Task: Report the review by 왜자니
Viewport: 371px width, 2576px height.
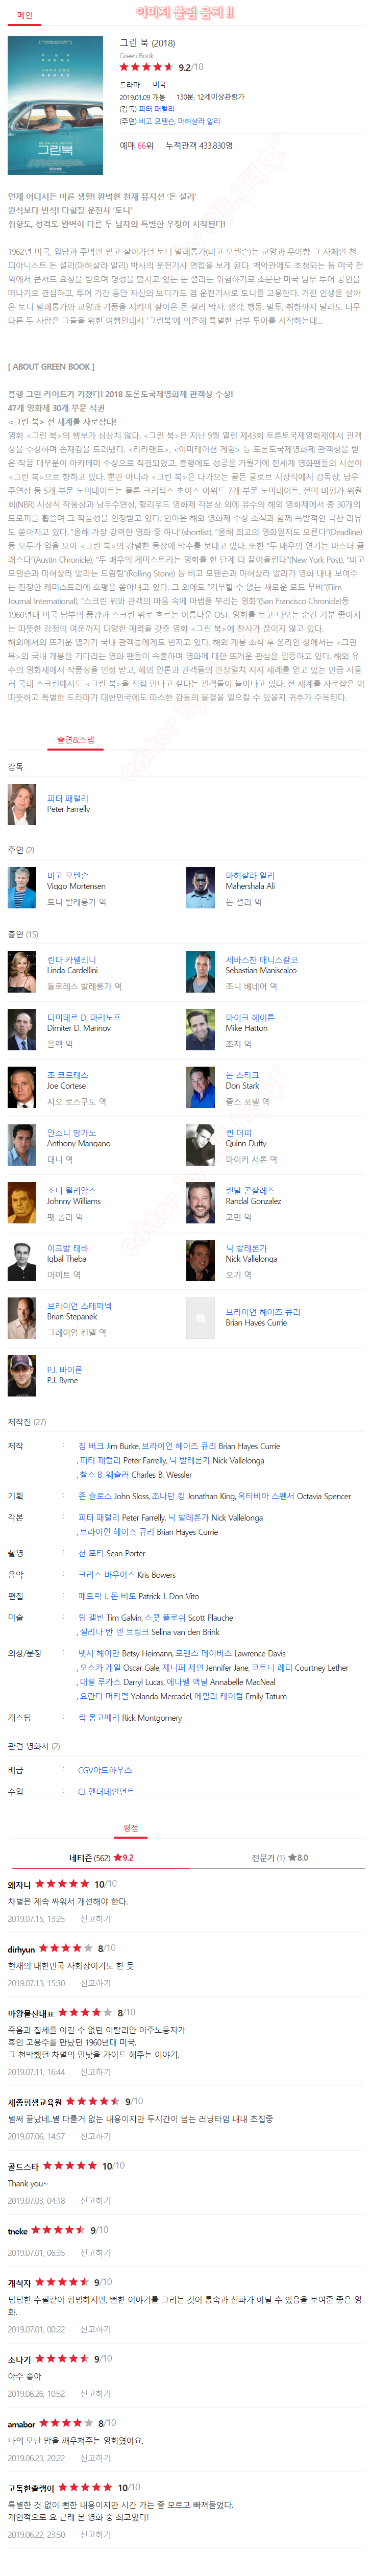Action: 96,1918
